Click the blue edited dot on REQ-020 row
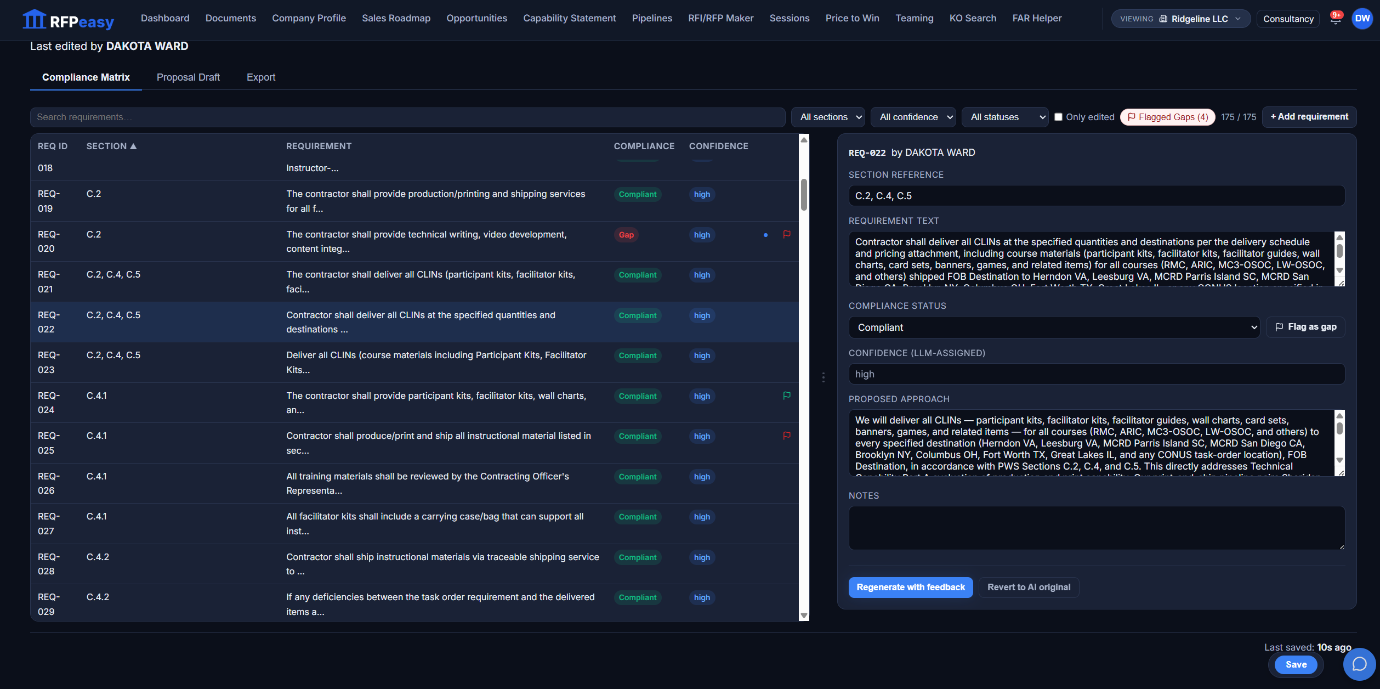 pos(765,235)
